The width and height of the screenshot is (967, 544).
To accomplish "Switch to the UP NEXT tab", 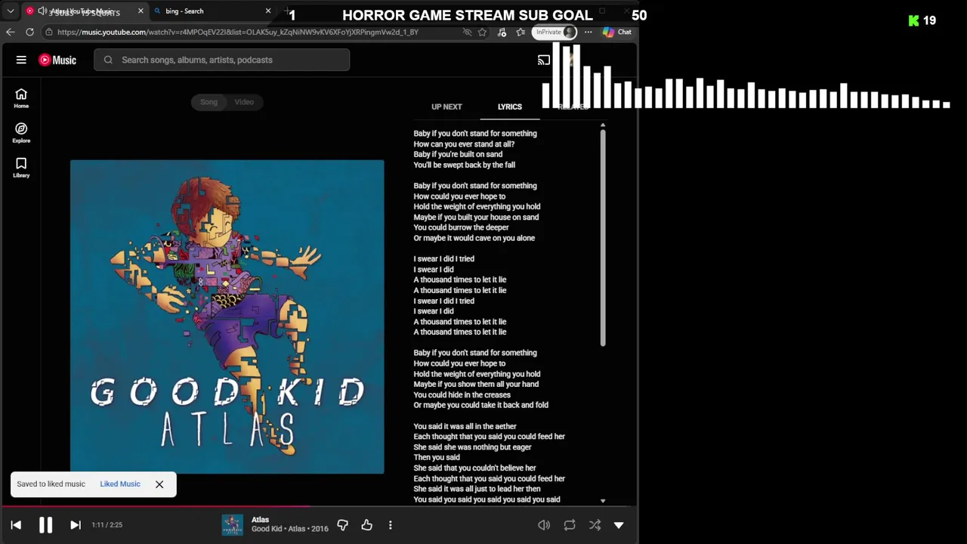I will (x=446, y=107).
